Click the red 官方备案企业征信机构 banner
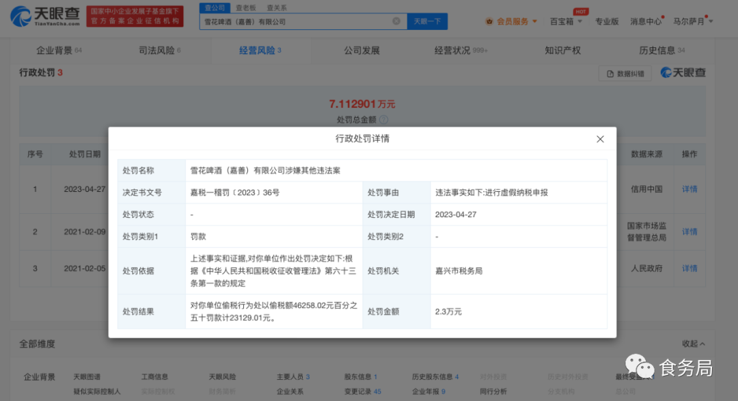 tap(135, 16)
